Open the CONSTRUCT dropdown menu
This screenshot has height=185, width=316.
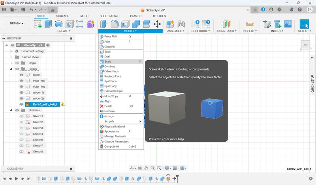tap(227, 31)
